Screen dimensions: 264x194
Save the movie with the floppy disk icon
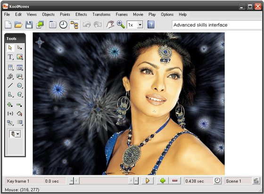click(29, 24)
